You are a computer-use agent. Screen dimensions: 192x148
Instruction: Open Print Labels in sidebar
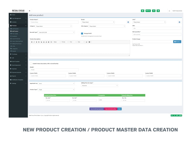tap(15, 34)
